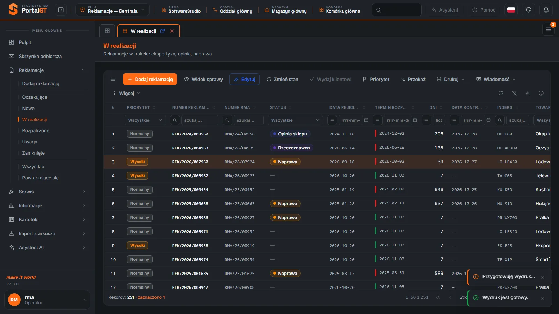Image resolution: width=559 pixels, height=314 pixels.
Task: Open Rozpatrzone in the sidebar
Action: point(36,130)
